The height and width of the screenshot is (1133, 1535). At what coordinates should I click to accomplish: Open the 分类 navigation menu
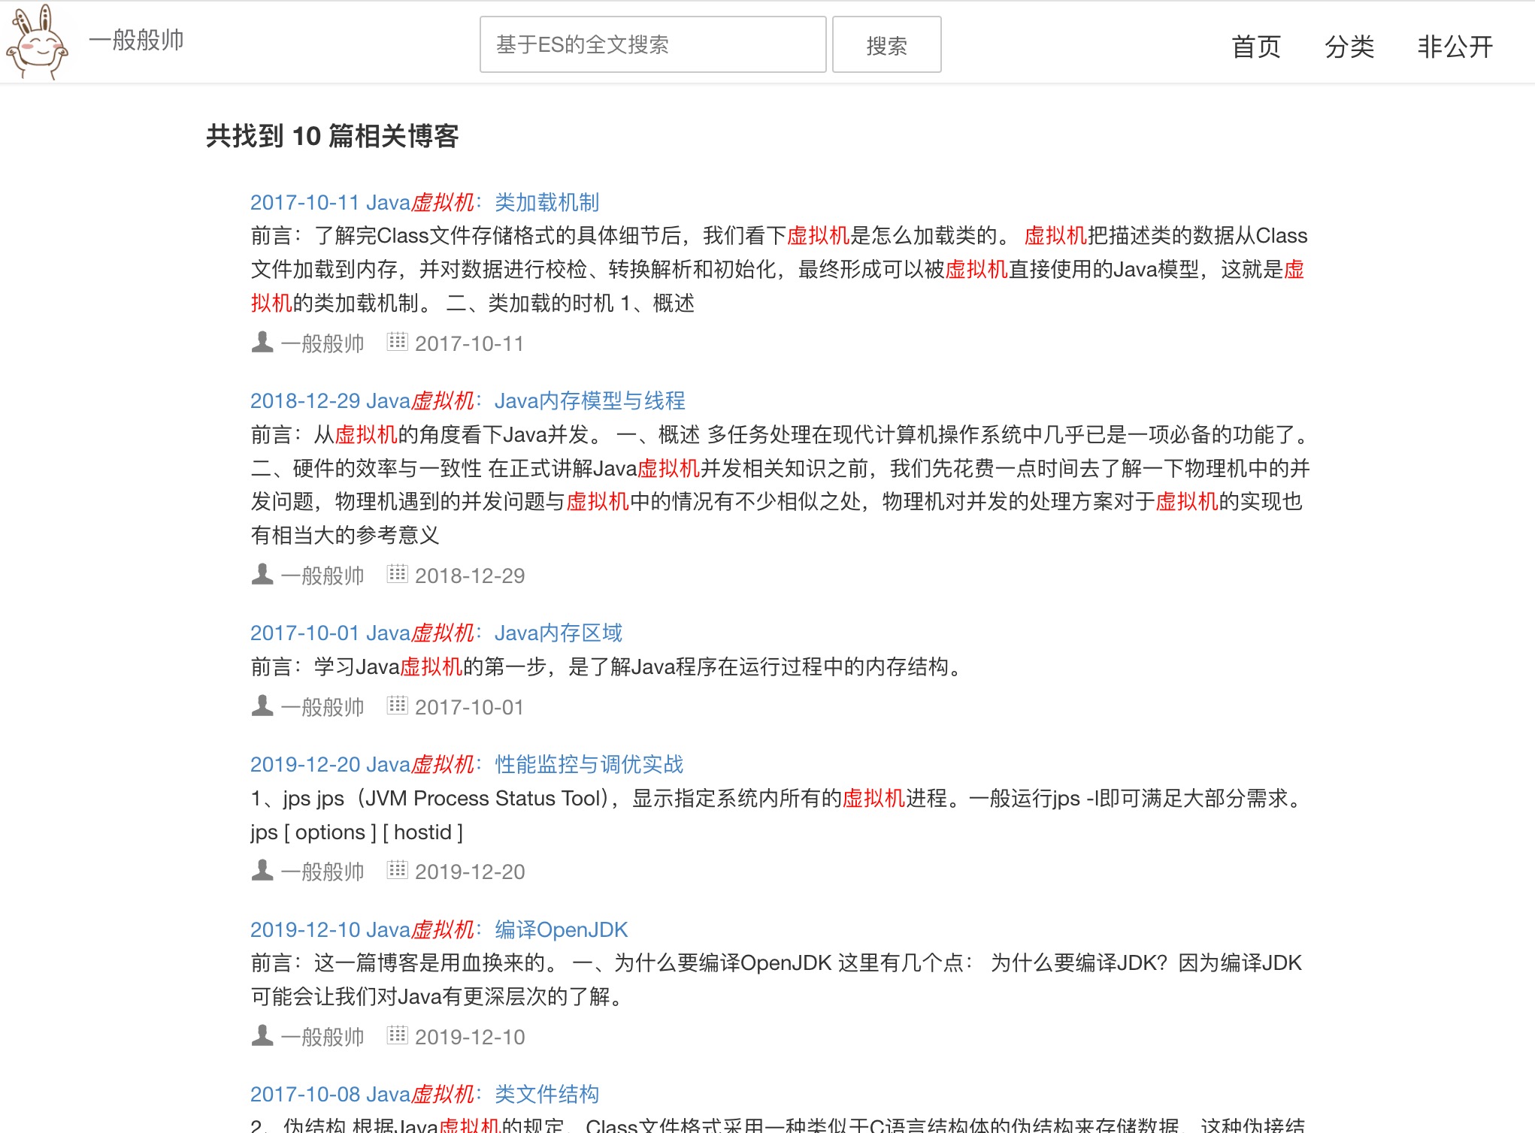click(x=1349, y=47)
